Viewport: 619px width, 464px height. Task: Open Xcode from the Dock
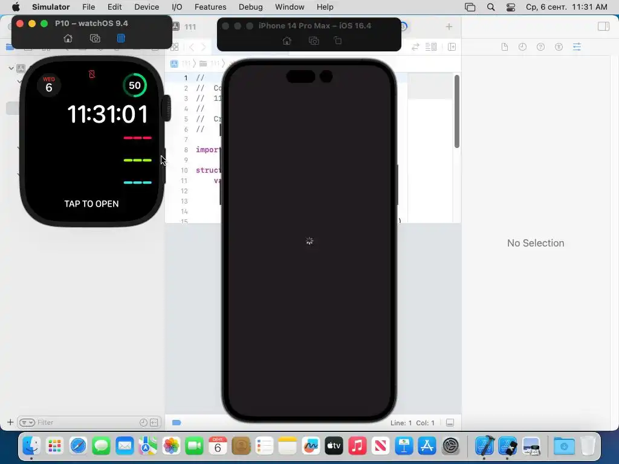point(484,446)
